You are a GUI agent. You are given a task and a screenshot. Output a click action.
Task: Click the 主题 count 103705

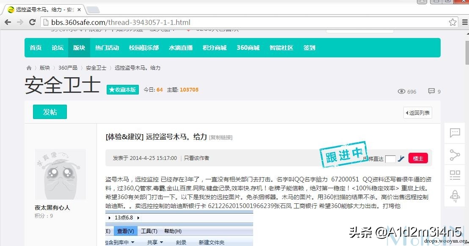[x=189, y=90]
